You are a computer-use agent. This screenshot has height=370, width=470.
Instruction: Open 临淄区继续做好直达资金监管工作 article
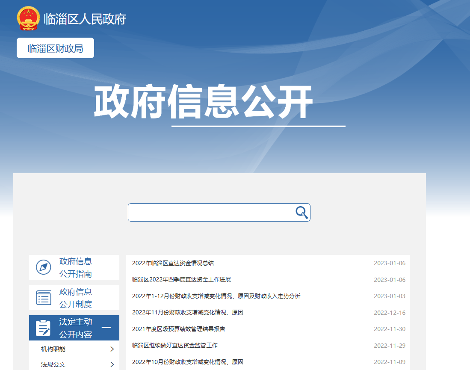(x=174, y=345)
